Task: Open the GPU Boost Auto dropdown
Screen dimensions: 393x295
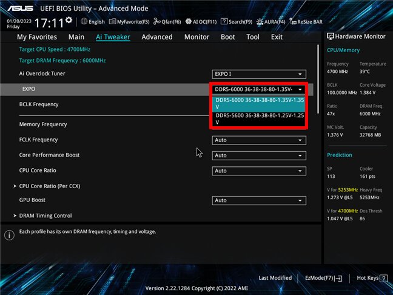Action: [259, 200]
